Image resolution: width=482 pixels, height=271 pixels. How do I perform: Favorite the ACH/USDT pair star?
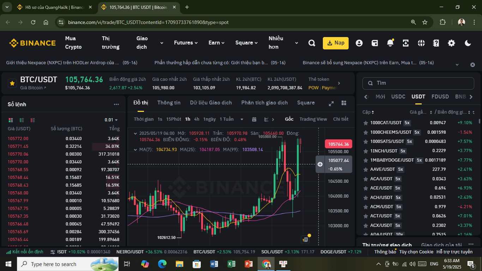tap(366, 197)
